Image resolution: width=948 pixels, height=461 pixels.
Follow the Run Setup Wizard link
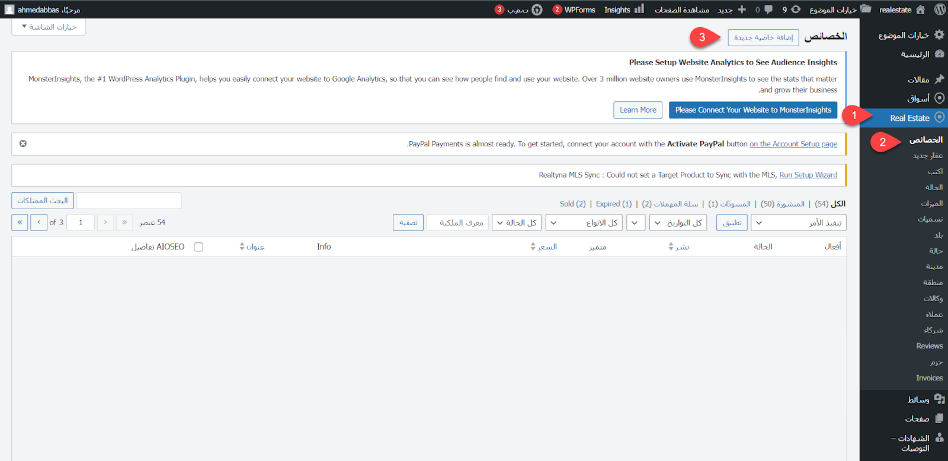[808, 175]
